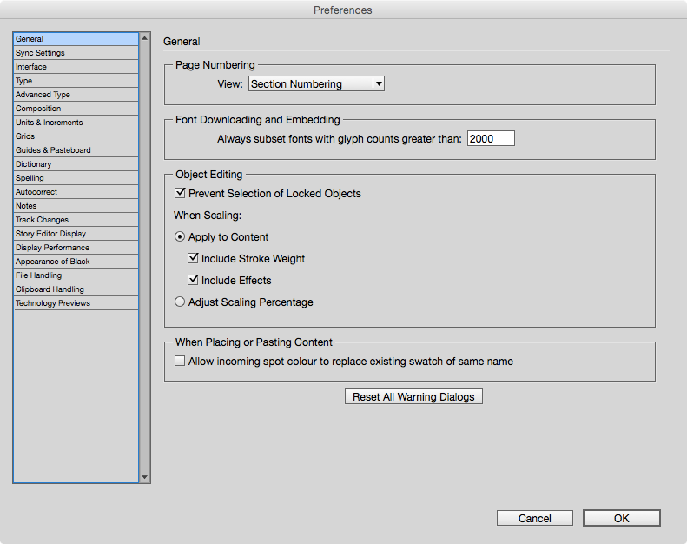The width and height of the screenshot is (687, 544).
Task: Confirm preferences with OK button
Action: click(x=621, y=518)
